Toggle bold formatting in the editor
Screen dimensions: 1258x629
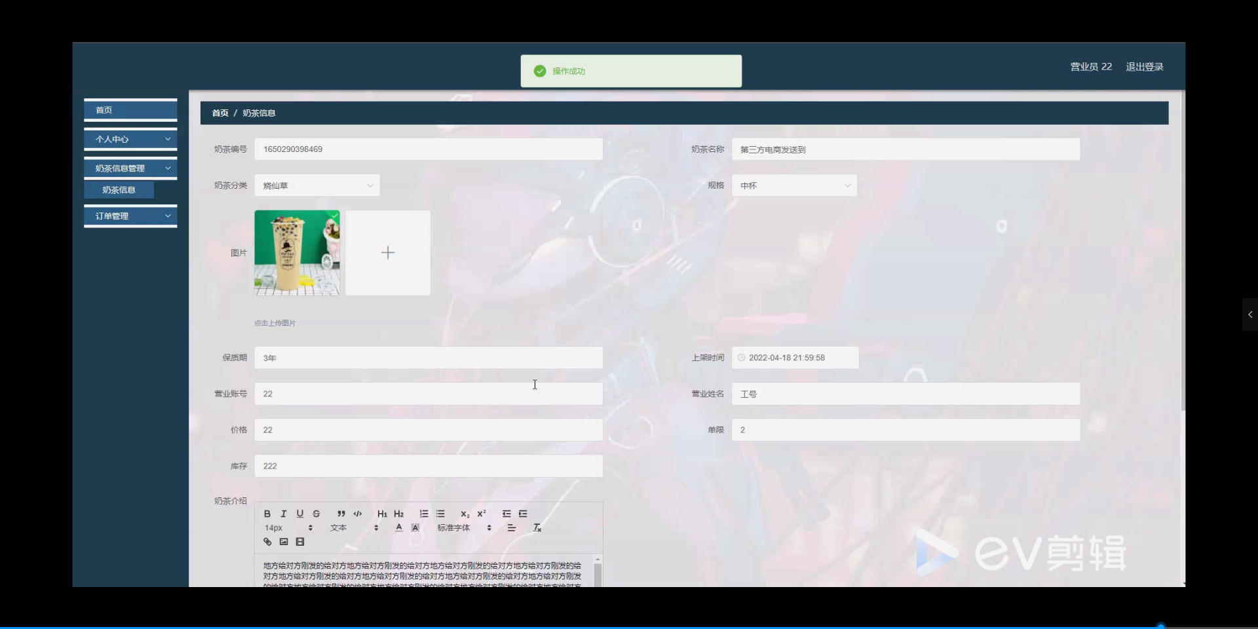click(x=267, y=514)
